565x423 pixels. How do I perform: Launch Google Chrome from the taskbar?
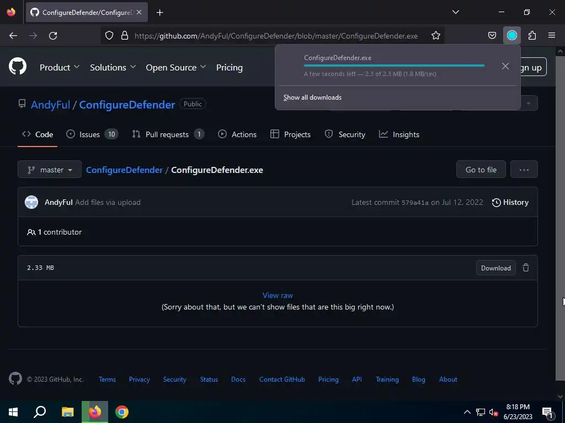click(x=122, y=412)
